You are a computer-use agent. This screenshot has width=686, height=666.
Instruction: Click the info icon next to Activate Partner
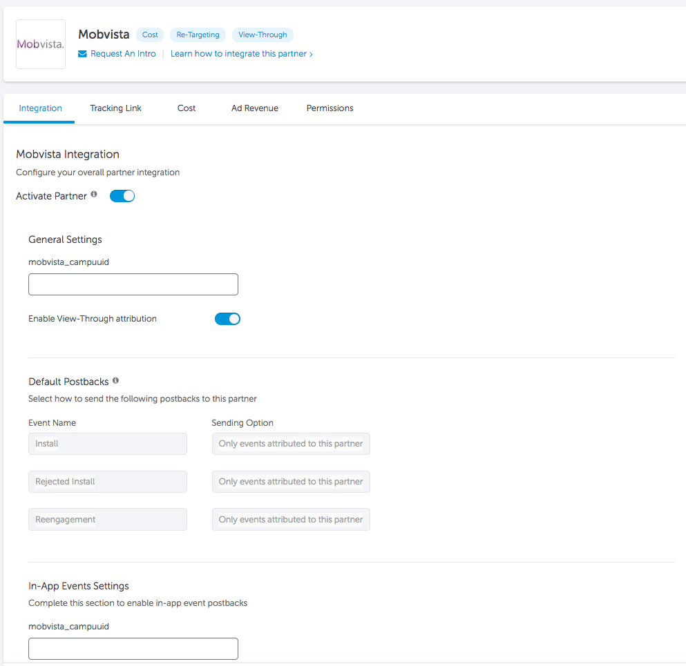[94, 195]
